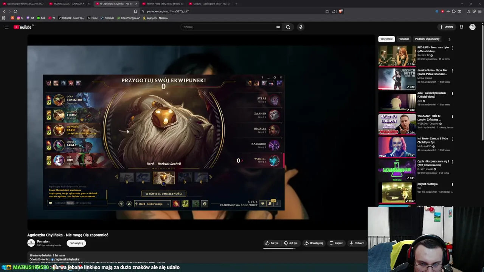Dislike the video with 6,8 tys. button
Viewport: 484px width, 272px height.
(290, 243)
